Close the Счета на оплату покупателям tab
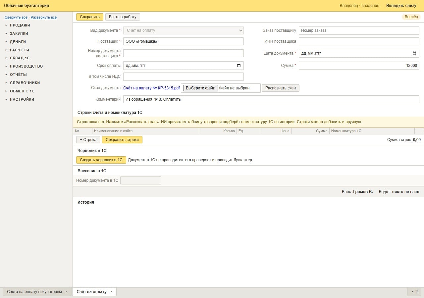Screen dimensions: 424x298 point(66,292)
